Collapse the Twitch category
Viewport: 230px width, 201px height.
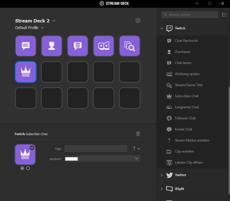(x=162, y=28)
